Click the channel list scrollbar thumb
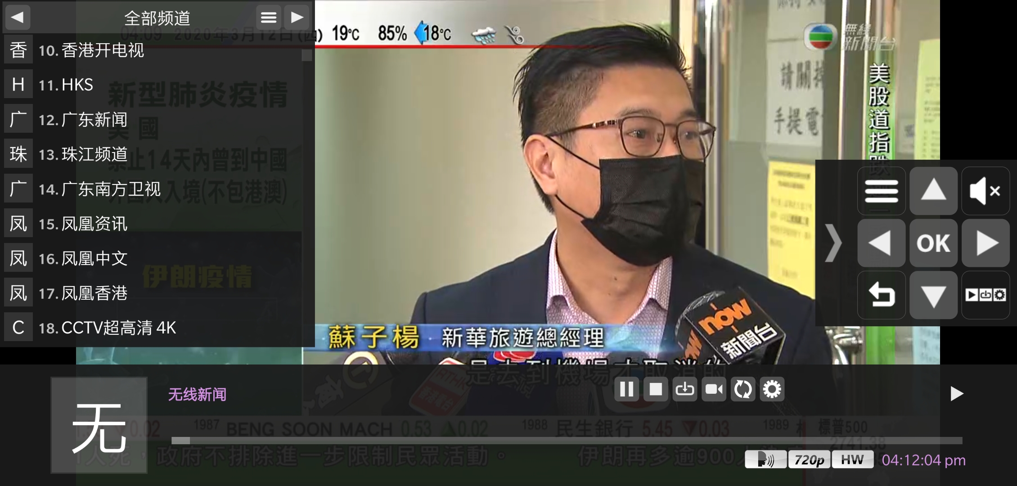The height and width of the screenshot is (486, 1017). (307, 55)
